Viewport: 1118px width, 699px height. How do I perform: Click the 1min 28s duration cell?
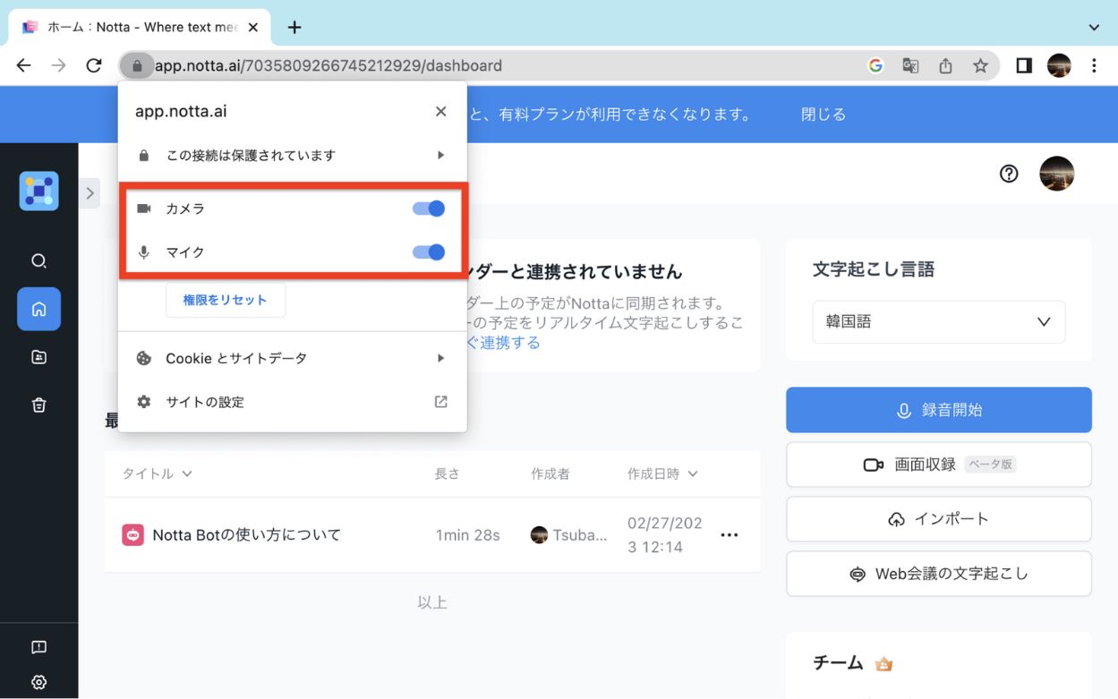pos(467,535)
